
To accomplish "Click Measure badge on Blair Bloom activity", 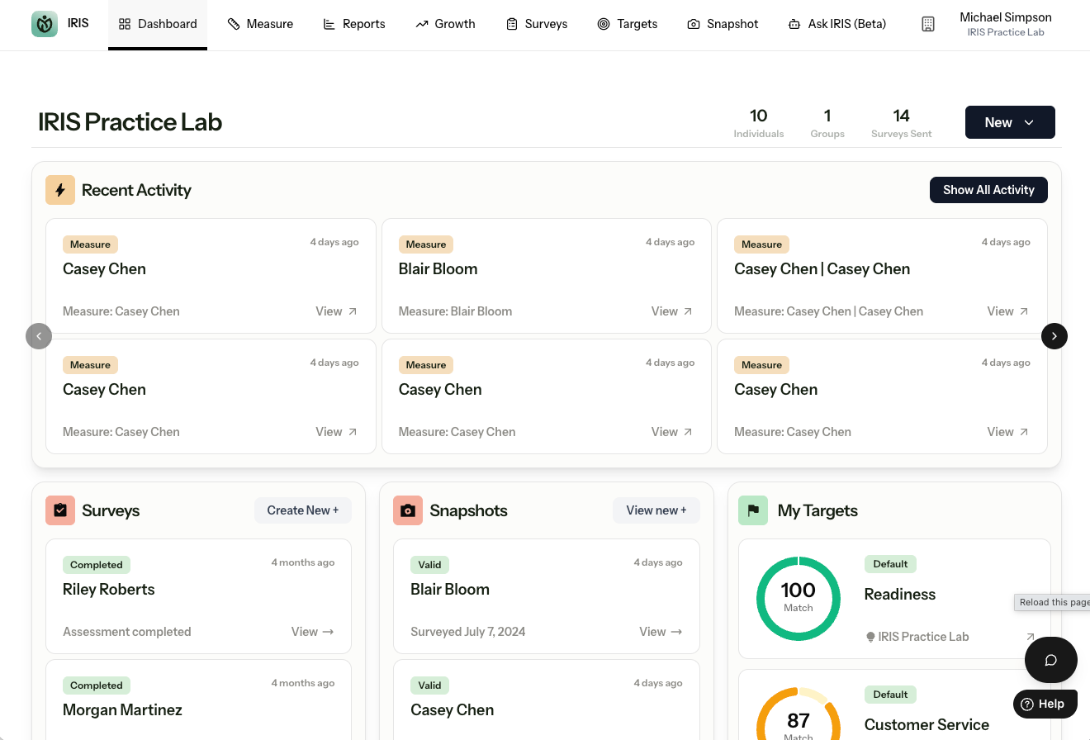I will [x=426, y=244].
